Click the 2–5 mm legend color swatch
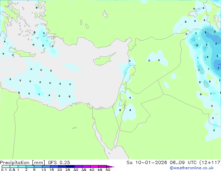This screenshot has height=171, width=221. tap(30, 166)
